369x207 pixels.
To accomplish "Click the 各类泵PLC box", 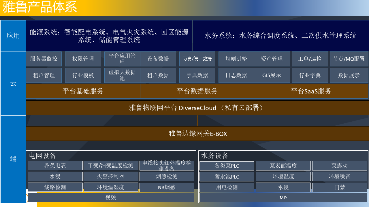I will point(227,166).
